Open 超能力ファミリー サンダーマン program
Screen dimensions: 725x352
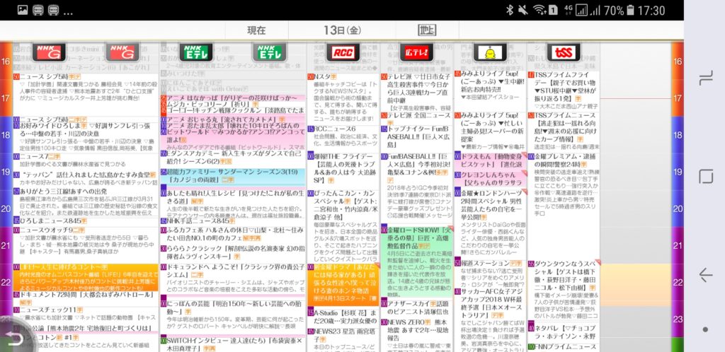point(232,176)
